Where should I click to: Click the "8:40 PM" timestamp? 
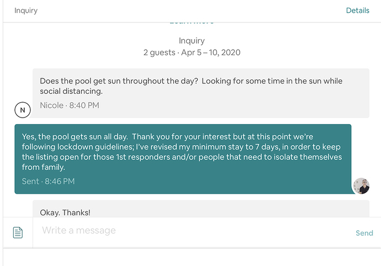pos(84,105)
